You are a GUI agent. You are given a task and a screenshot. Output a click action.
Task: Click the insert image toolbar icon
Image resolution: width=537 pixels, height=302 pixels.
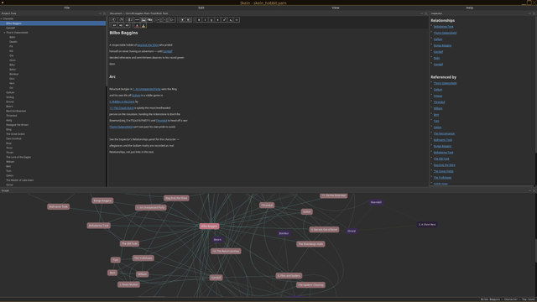coord(143,20)
